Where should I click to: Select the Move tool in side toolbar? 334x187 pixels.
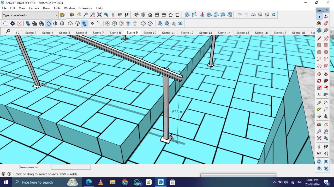[x=319, y=74]
